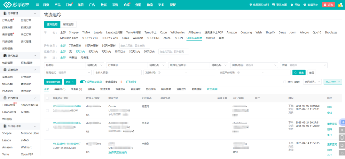
Task: Select 7天未更新 filter option
Action: pos(75,46)
